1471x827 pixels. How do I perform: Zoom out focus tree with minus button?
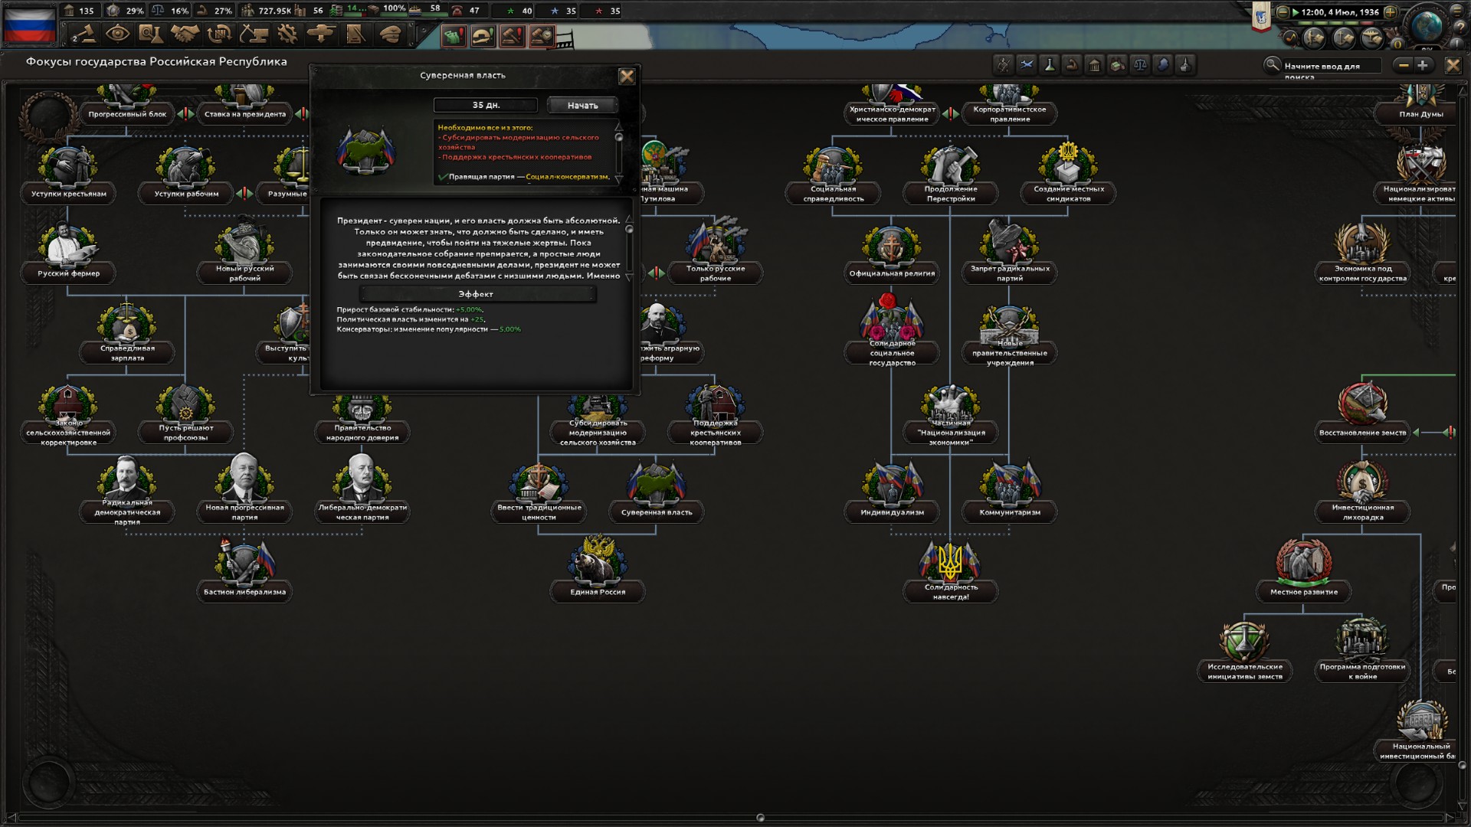click(1404, 66)
